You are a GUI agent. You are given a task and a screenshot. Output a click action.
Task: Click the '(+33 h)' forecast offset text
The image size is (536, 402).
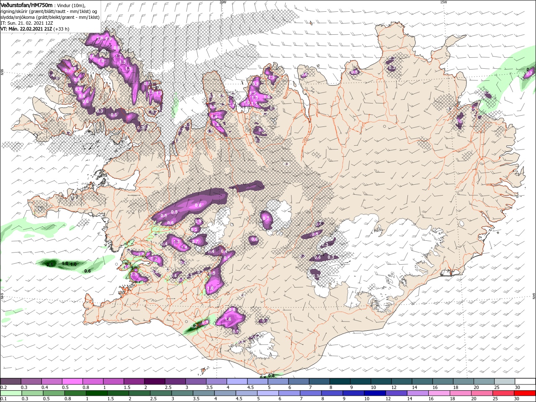click(62, 29)
